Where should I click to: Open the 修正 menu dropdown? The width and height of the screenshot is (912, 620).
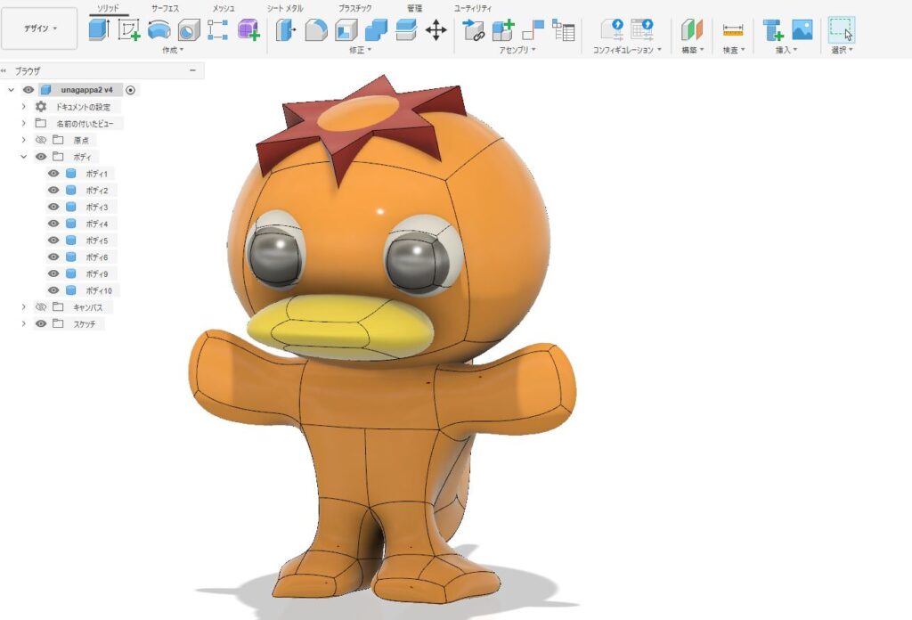click(360, 51)
